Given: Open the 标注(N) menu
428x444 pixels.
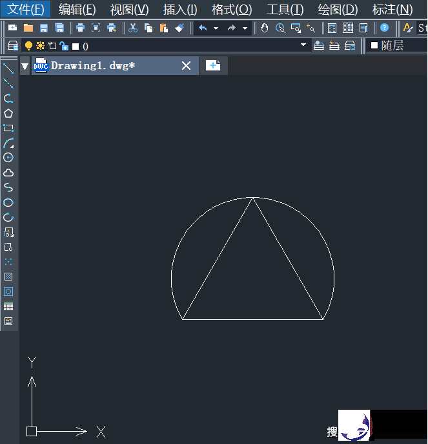Looking at the screenshot, I should [392, 9].
